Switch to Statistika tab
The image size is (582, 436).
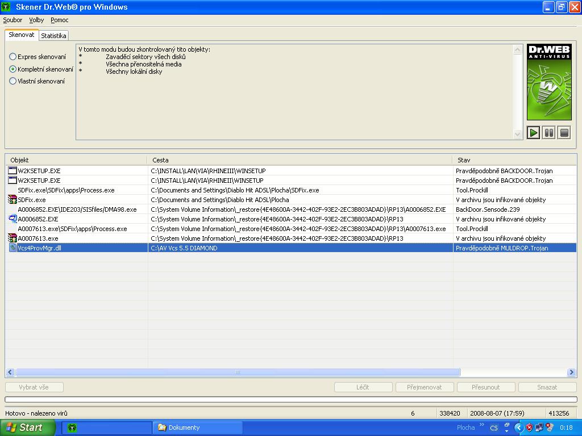[x=53, y=36]
